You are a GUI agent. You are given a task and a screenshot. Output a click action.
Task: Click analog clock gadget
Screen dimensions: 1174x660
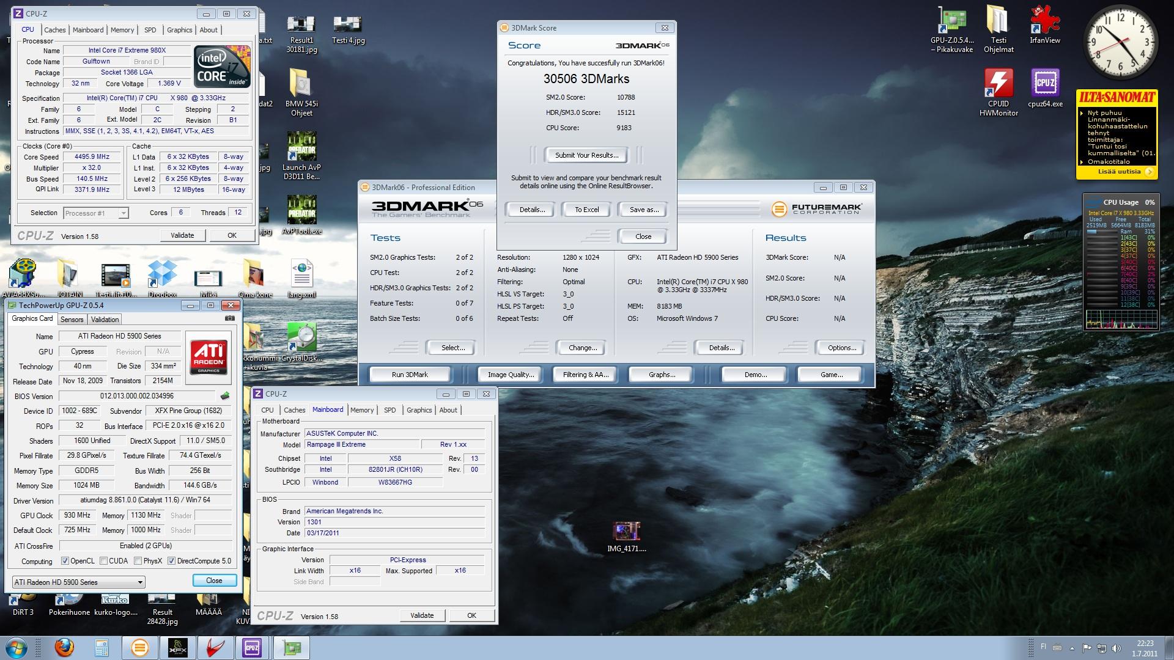coord(1121,43)
